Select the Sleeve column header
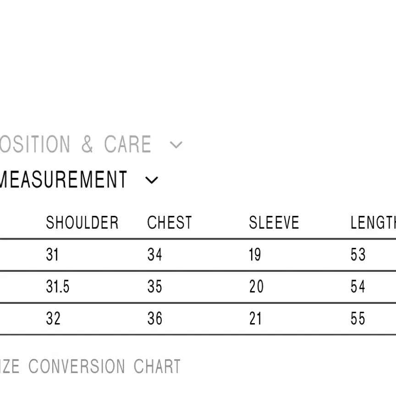396x396 pixels. click(x=274, y=222)
